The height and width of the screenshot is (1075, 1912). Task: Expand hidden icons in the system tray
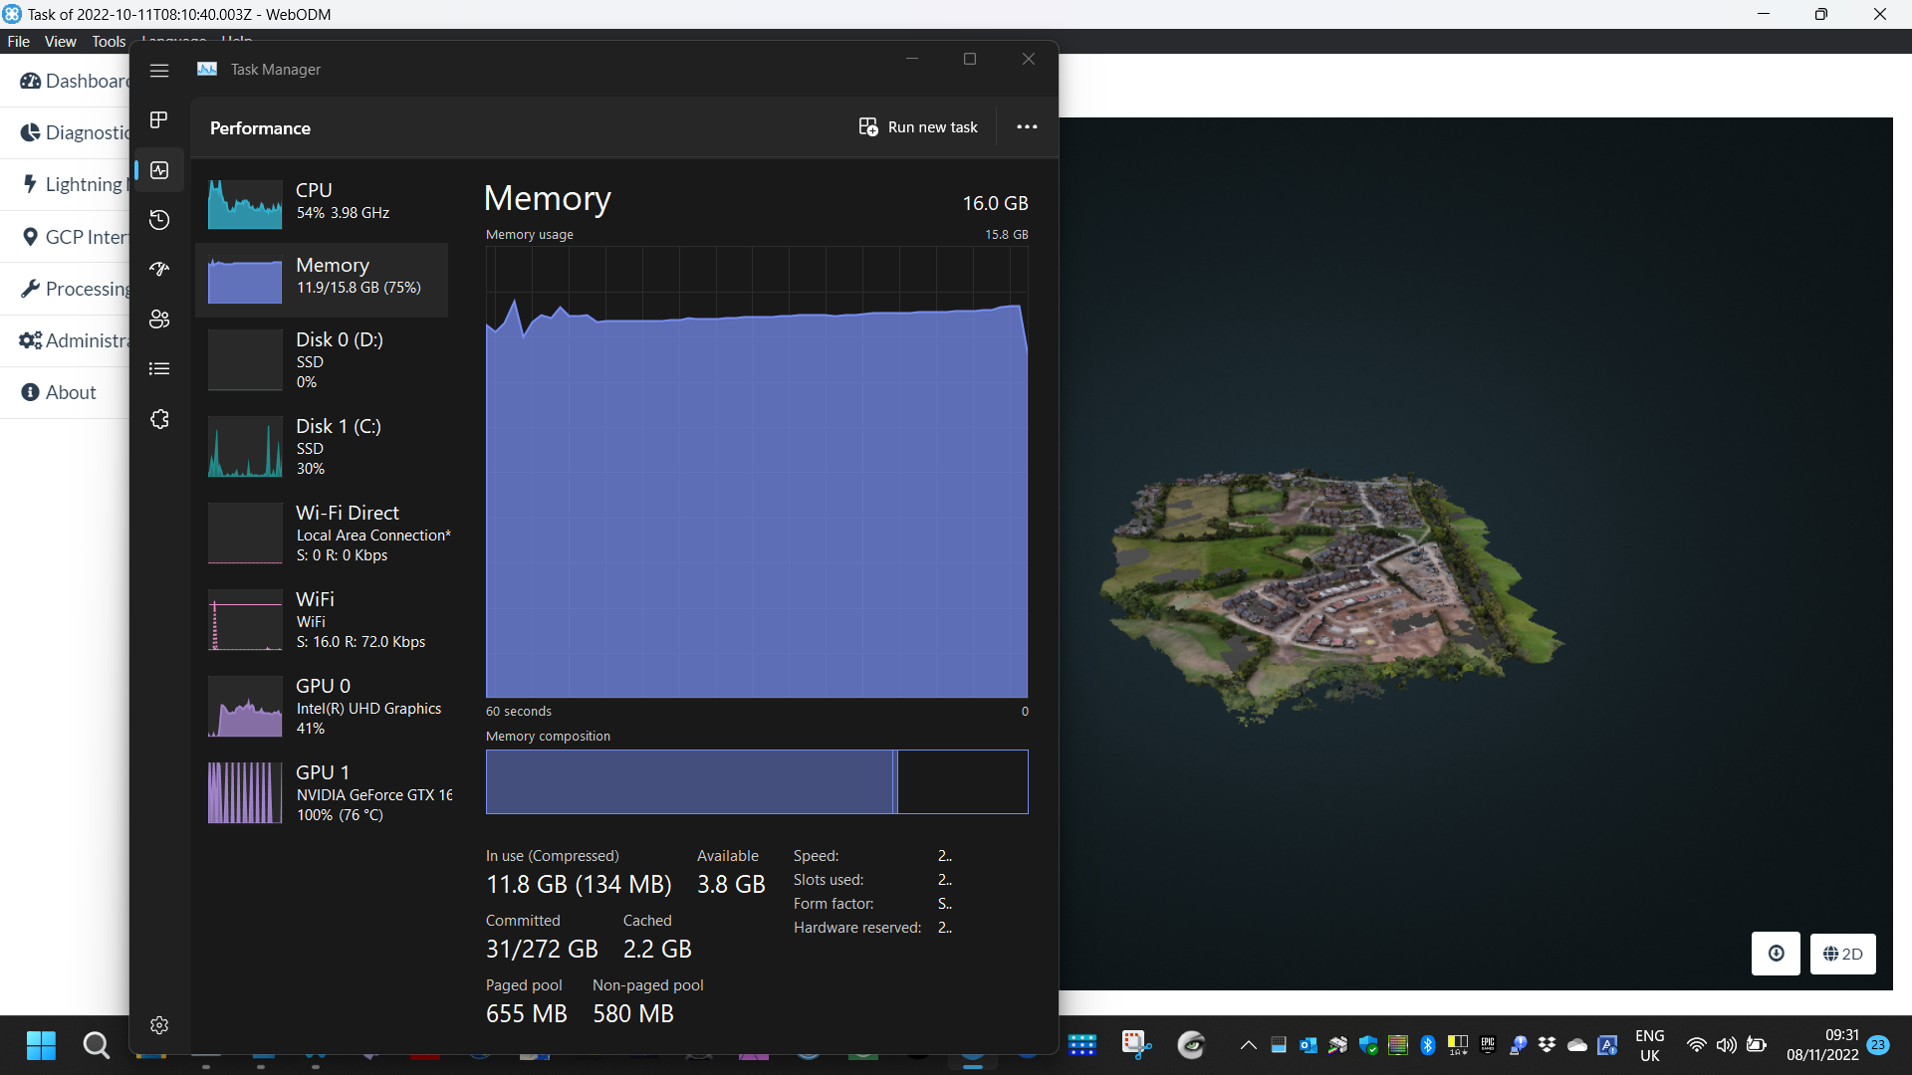(1247, 1045)
